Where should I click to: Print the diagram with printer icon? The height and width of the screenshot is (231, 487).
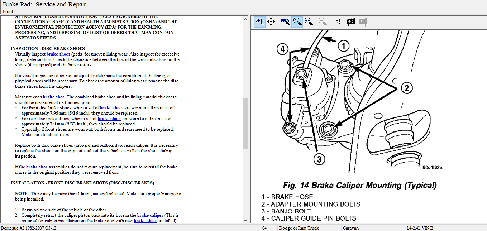click(337, 22)
